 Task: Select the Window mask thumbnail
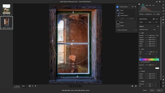click(118, 26)
